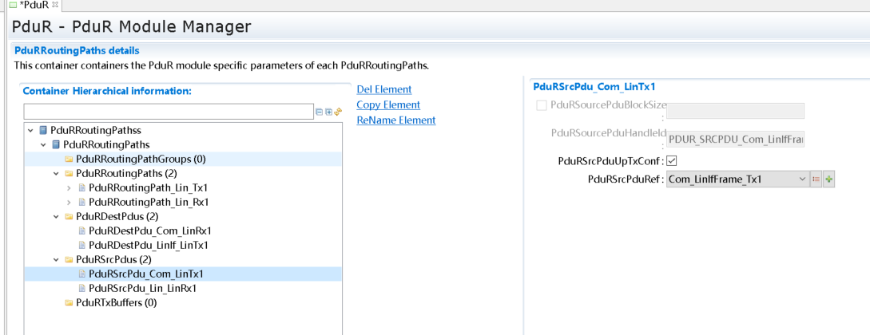The height and width of the screenshot is (335, 870).
Task: Open reference list icon beside PduRSrcPduRef
Action: 816,179
